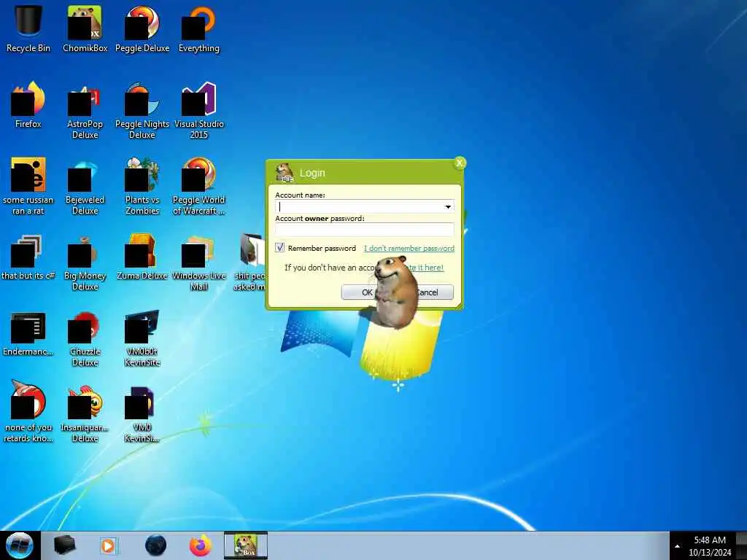Select the VM060t KevinSite icon

click(x=142, y=338)
